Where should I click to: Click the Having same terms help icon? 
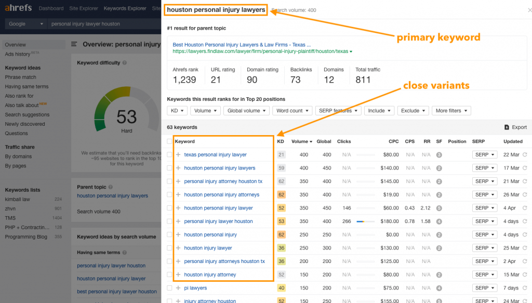click(x=125, y=253)
